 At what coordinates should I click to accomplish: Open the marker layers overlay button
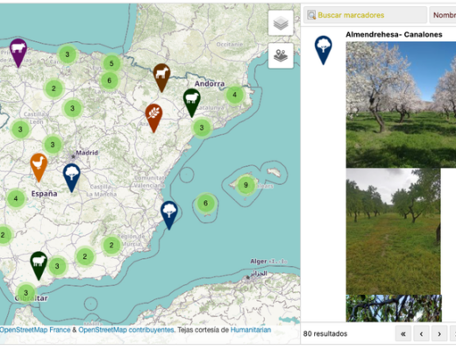[x=281, y=55]
